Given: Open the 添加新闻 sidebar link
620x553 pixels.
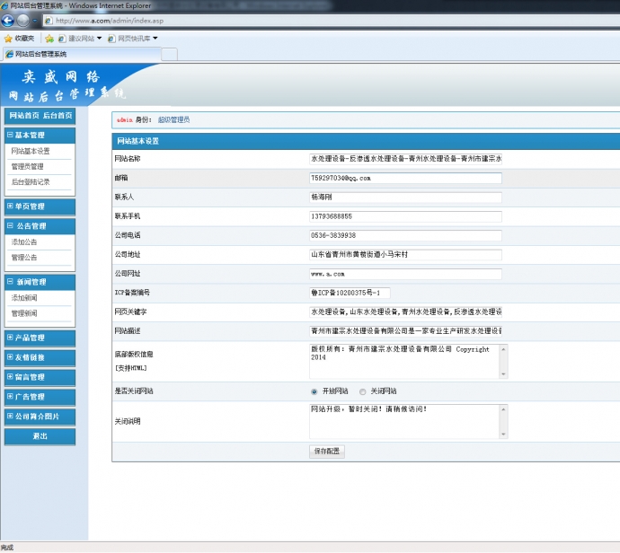Looking at the screenshot, I should tap(24, 297).
